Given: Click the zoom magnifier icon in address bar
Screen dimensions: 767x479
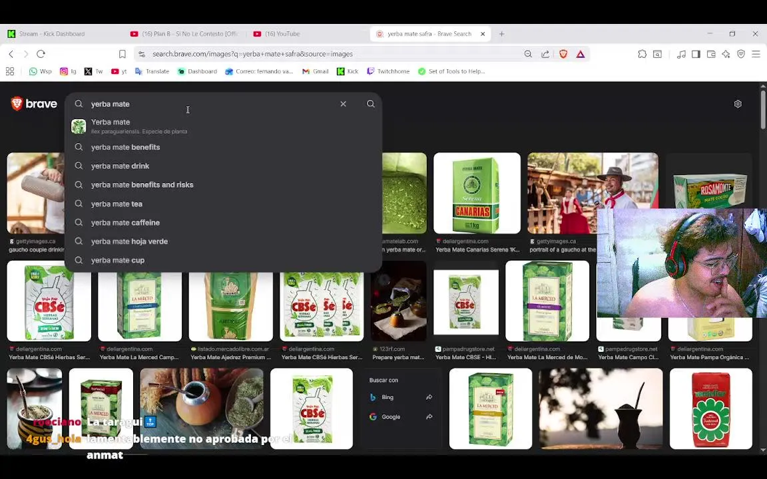Looking at the screenshot, I should pos(528,55).
